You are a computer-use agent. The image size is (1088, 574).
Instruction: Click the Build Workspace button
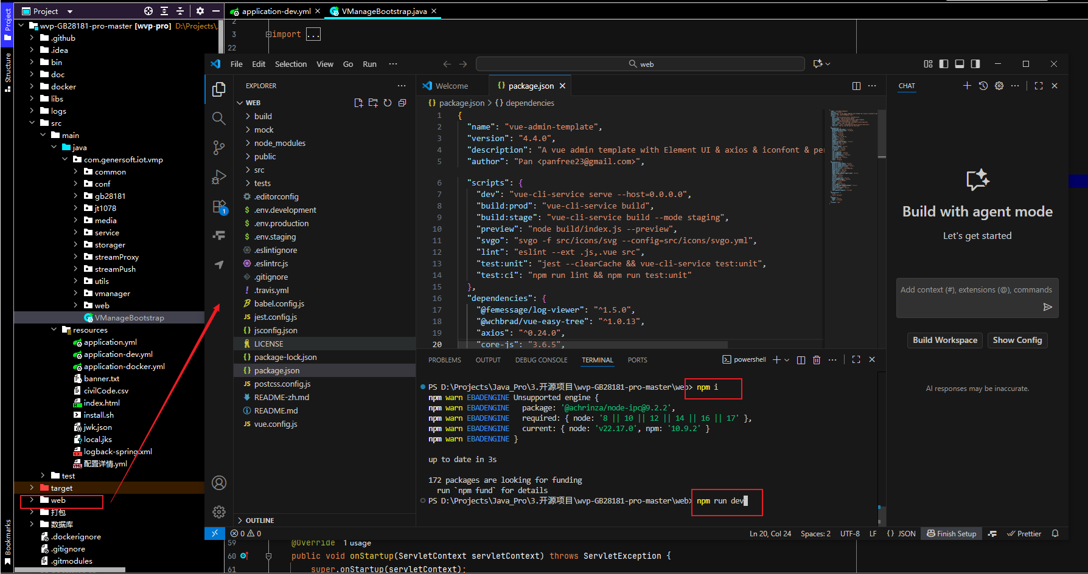944,341
